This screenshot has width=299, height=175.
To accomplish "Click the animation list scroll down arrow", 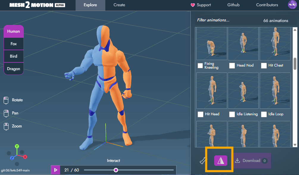I will coord(295,145).
